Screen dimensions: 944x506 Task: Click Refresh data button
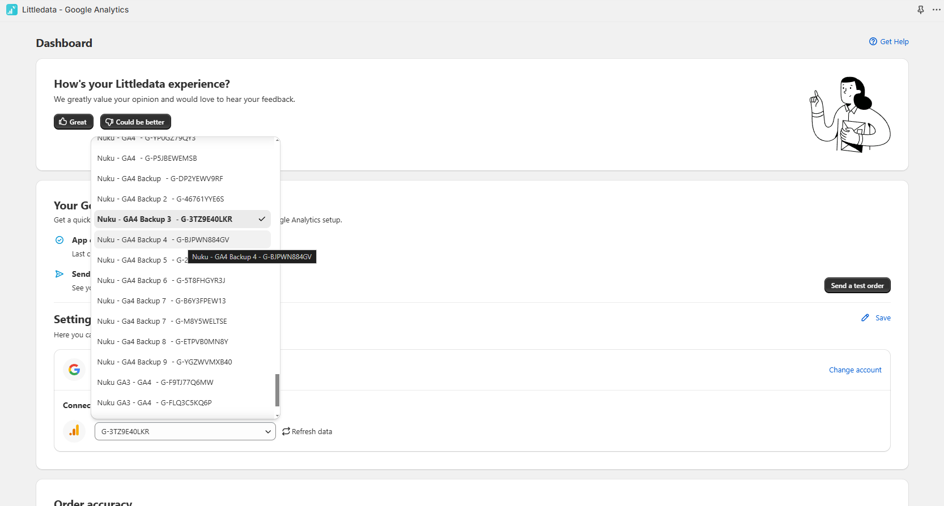point(307,431)
